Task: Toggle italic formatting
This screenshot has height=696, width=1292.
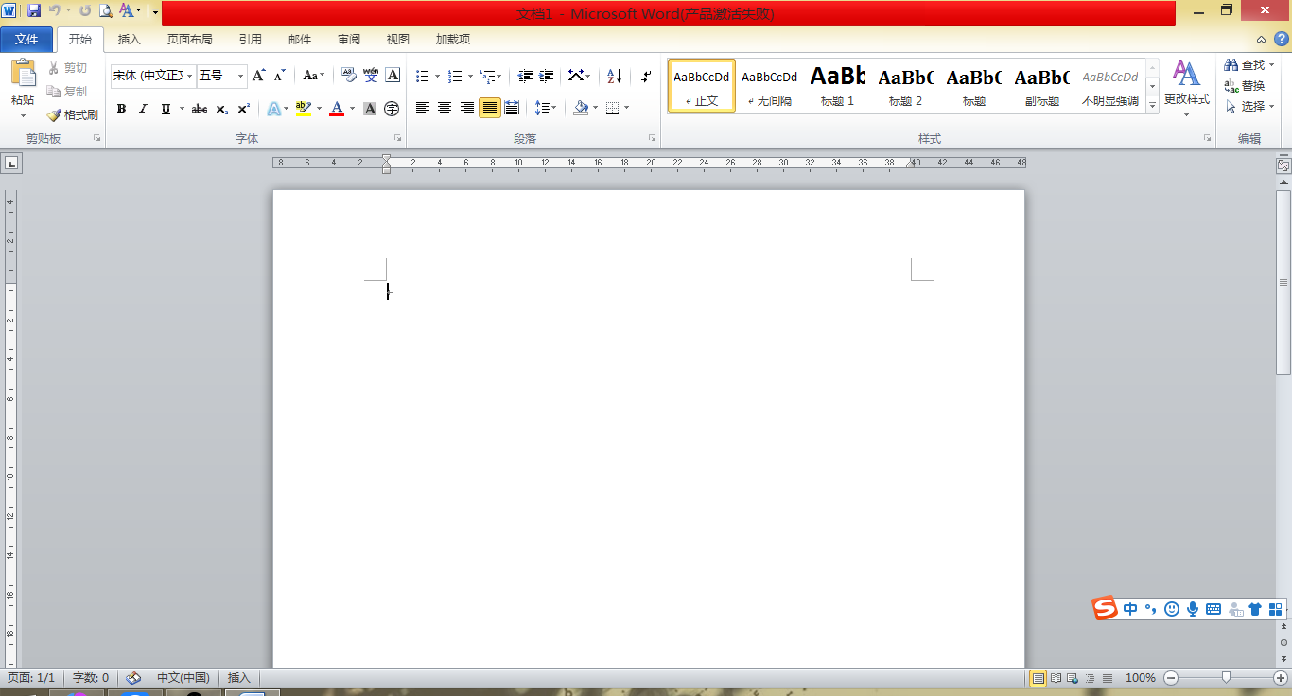Action: click(143, 109)
